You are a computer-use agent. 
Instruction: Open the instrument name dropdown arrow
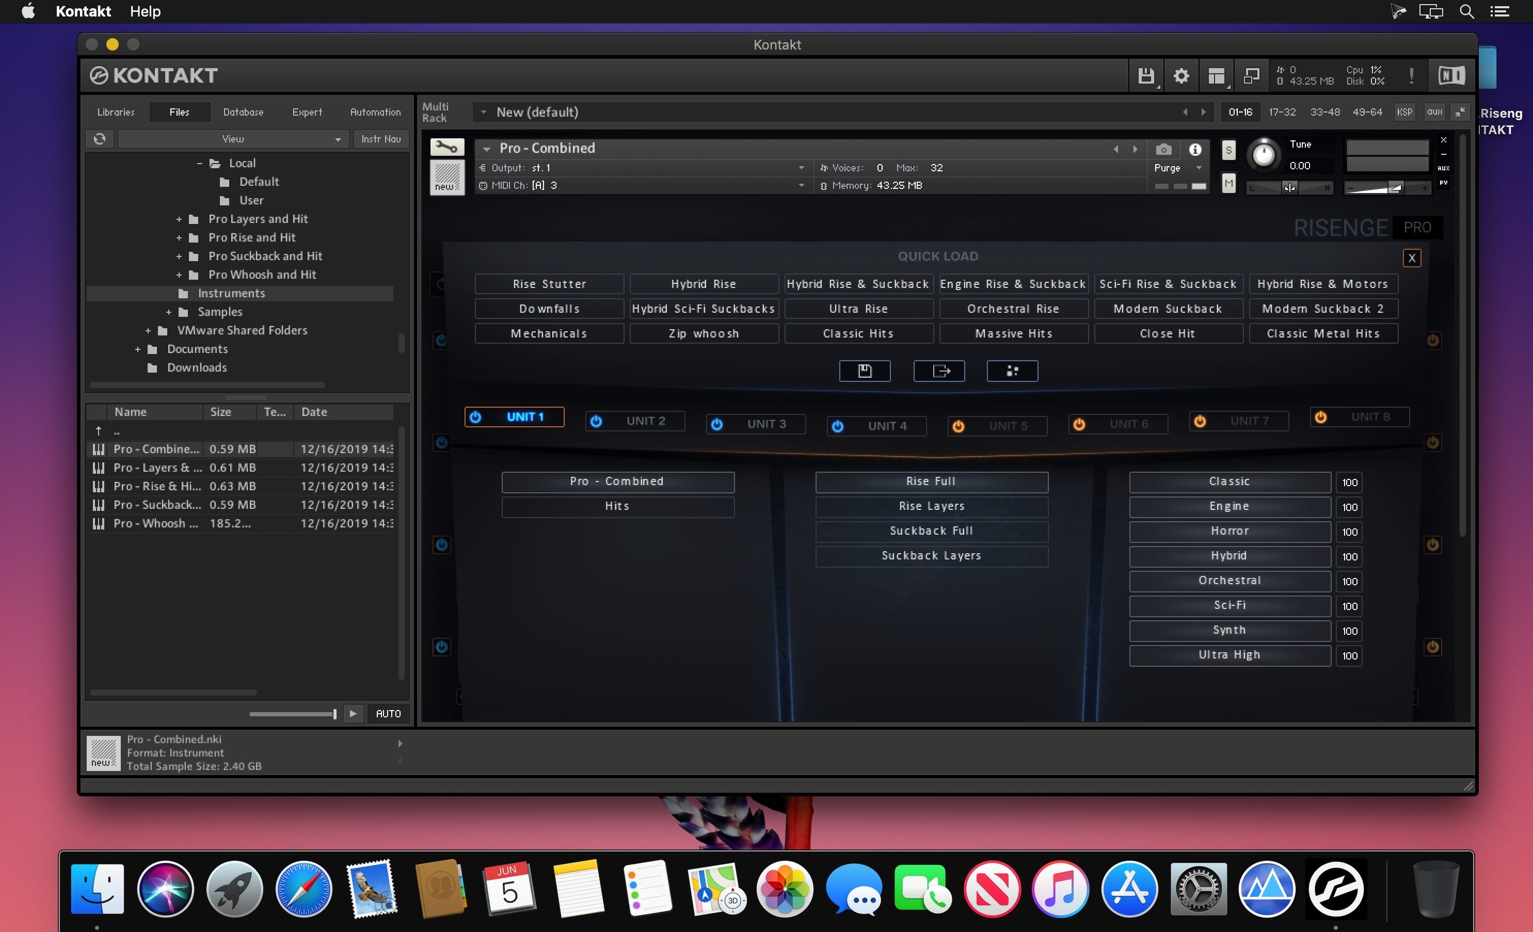[x=487, y=149]
